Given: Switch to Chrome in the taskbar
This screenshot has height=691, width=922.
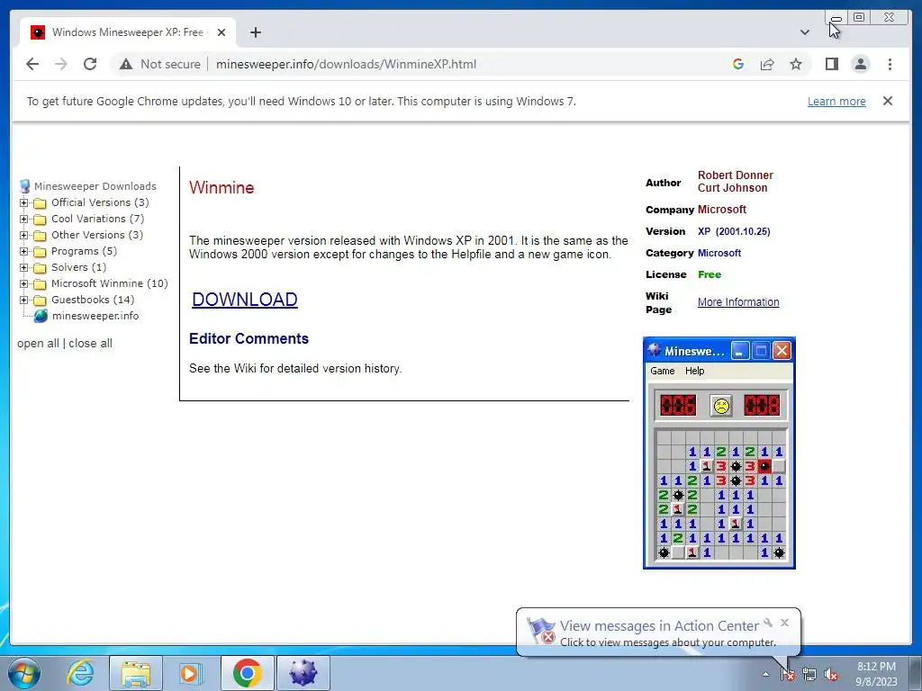Looking at the screenshot, I should coord(247,673).
